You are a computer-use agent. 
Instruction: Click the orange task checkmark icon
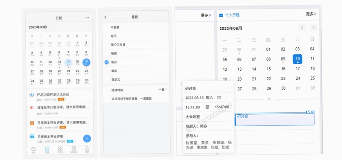click(x=32, y=123)
